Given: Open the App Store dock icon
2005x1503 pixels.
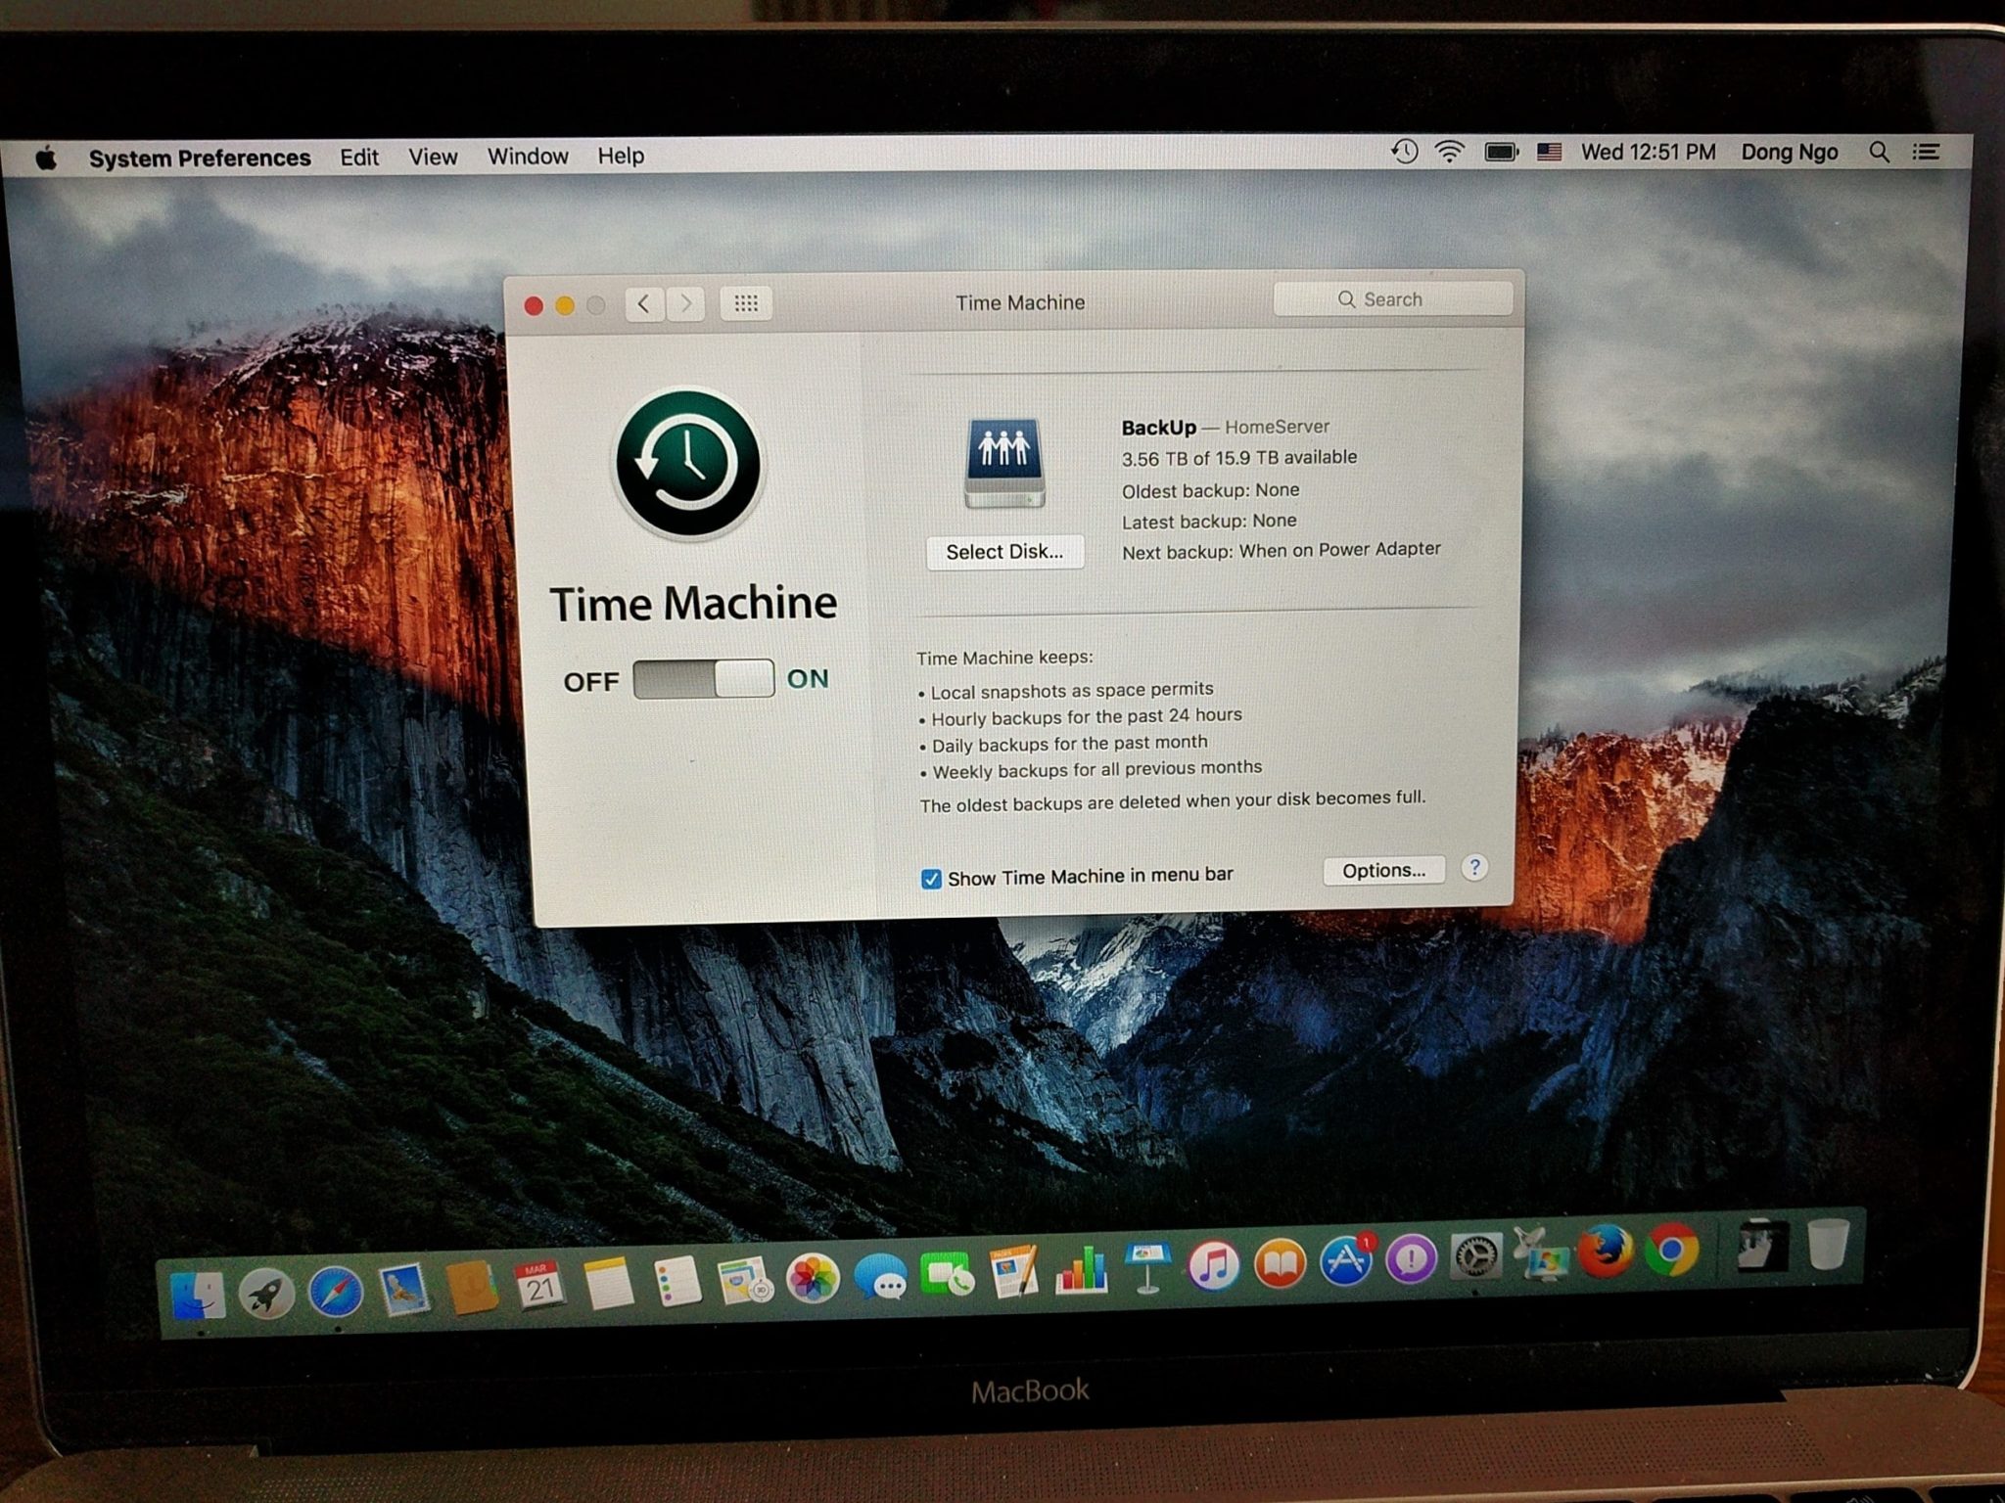Looking at the screenshot, I should 1346,1260.
